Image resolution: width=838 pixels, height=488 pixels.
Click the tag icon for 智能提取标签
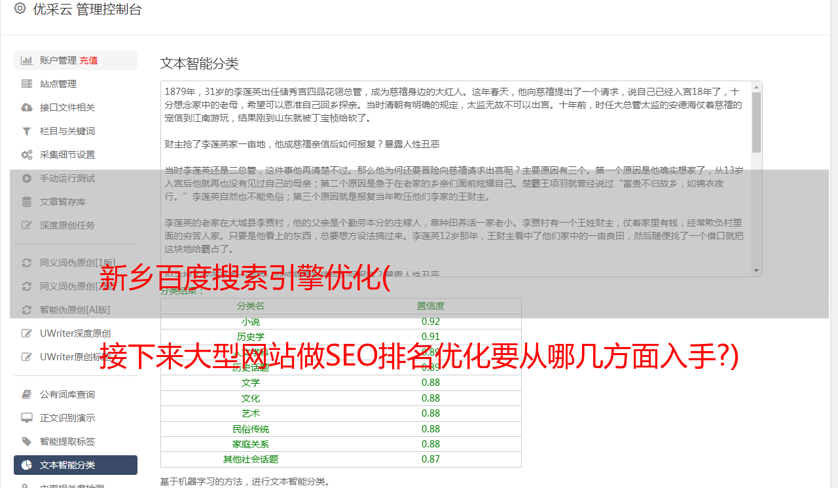coord(27,441)
